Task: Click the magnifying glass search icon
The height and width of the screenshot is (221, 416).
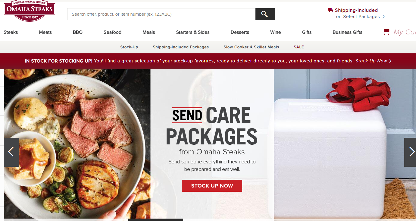Action: pyautogui.click(x=265, y=14)
